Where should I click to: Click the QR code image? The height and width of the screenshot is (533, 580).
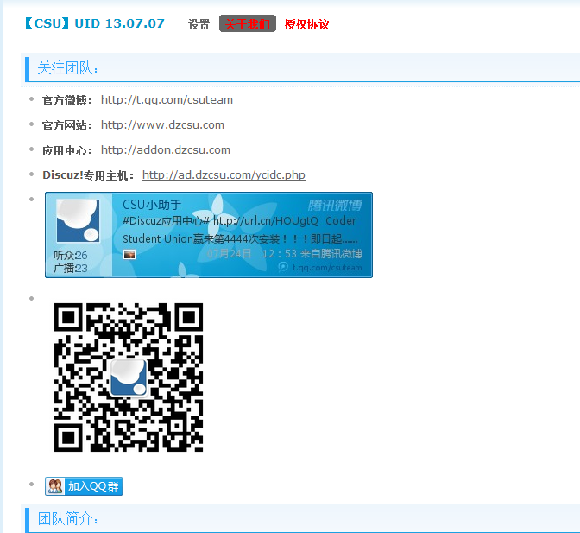(x=129, y=378)
